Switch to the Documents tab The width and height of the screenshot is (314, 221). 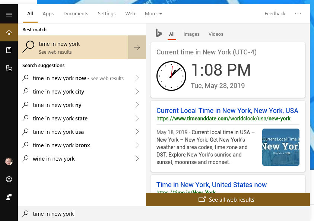point(76,14)
